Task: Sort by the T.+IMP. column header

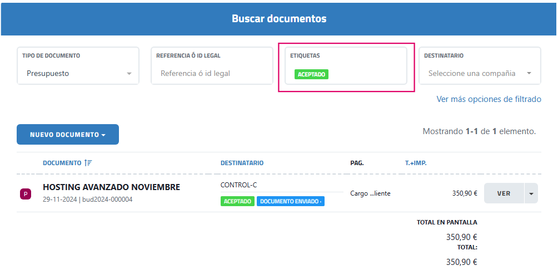Action: point(416,163)
